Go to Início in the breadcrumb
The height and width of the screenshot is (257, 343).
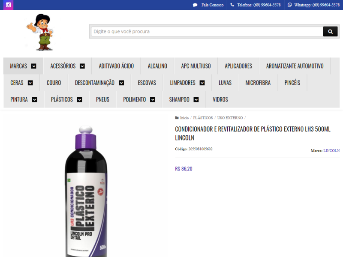[x=184, y=118]
